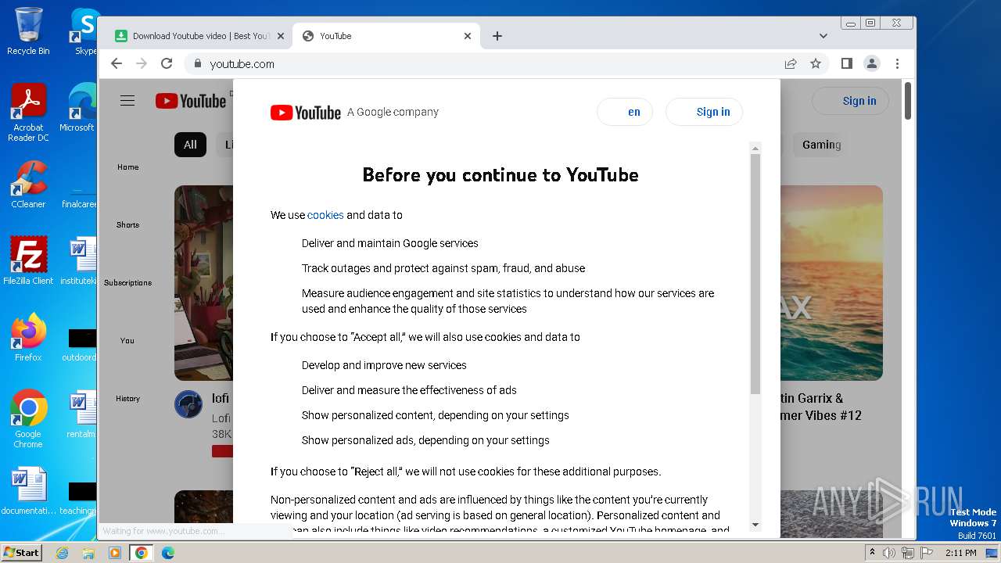Click the page vertical scrollbar thumb

[x=908, y=101]
